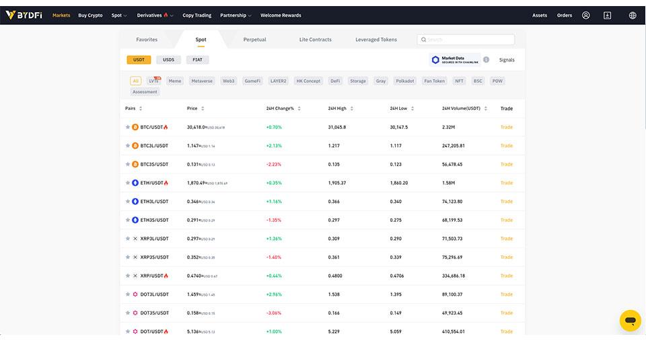646x341 pixels.
Task: Toggle favorite star for BTC/USDT
Action: 128,127
